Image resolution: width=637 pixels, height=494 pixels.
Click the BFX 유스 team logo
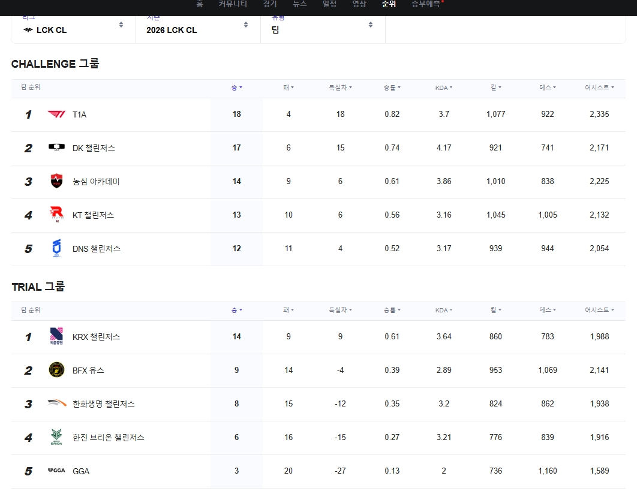pos(56,370)
